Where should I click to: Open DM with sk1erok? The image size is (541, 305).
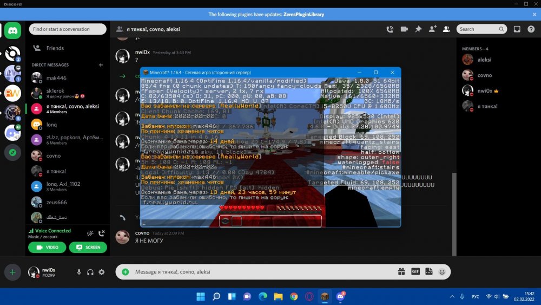68,93
